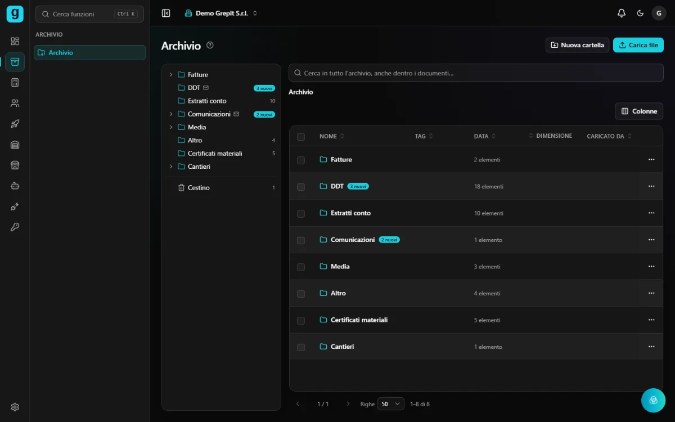Tick the checkbox for Fatture row
This screenshot has height=422, width=675.
pyautogui.click(x=301, y=160)
